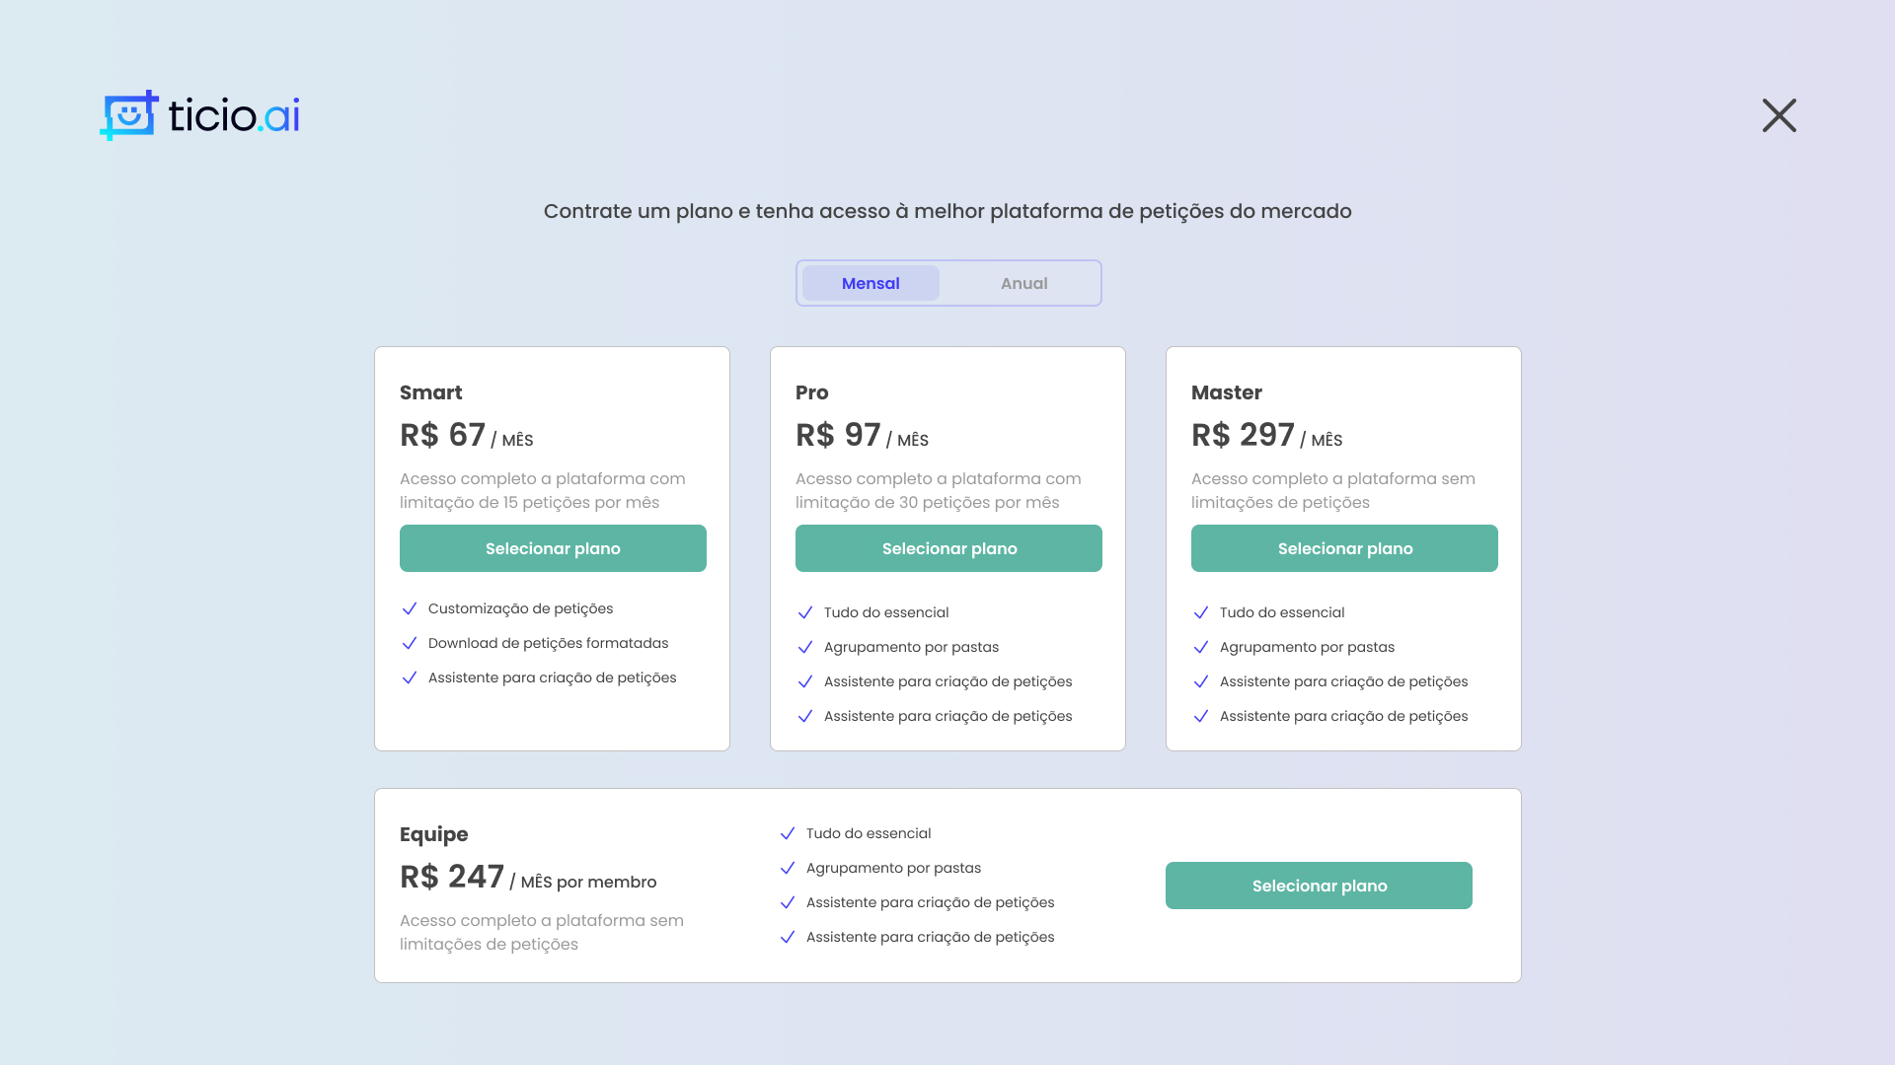Click the ticio.ai brand name text
This screenshot has width=1895, height=1065.
[x=234, y=115]
